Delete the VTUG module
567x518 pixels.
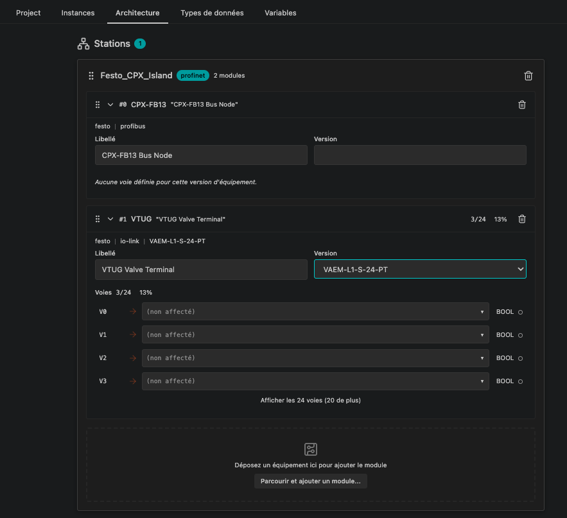(x=522, y=219)
